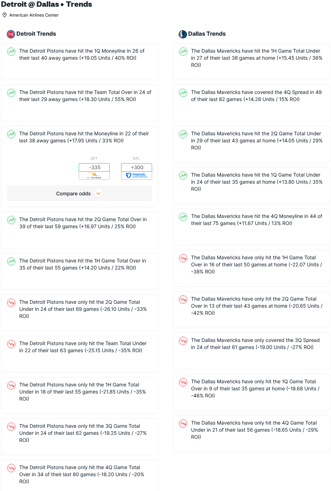This screenshot has height=491, width=331.
Task: Click the Detroit Pistons team logo
Action: click(x=11, y=34)
